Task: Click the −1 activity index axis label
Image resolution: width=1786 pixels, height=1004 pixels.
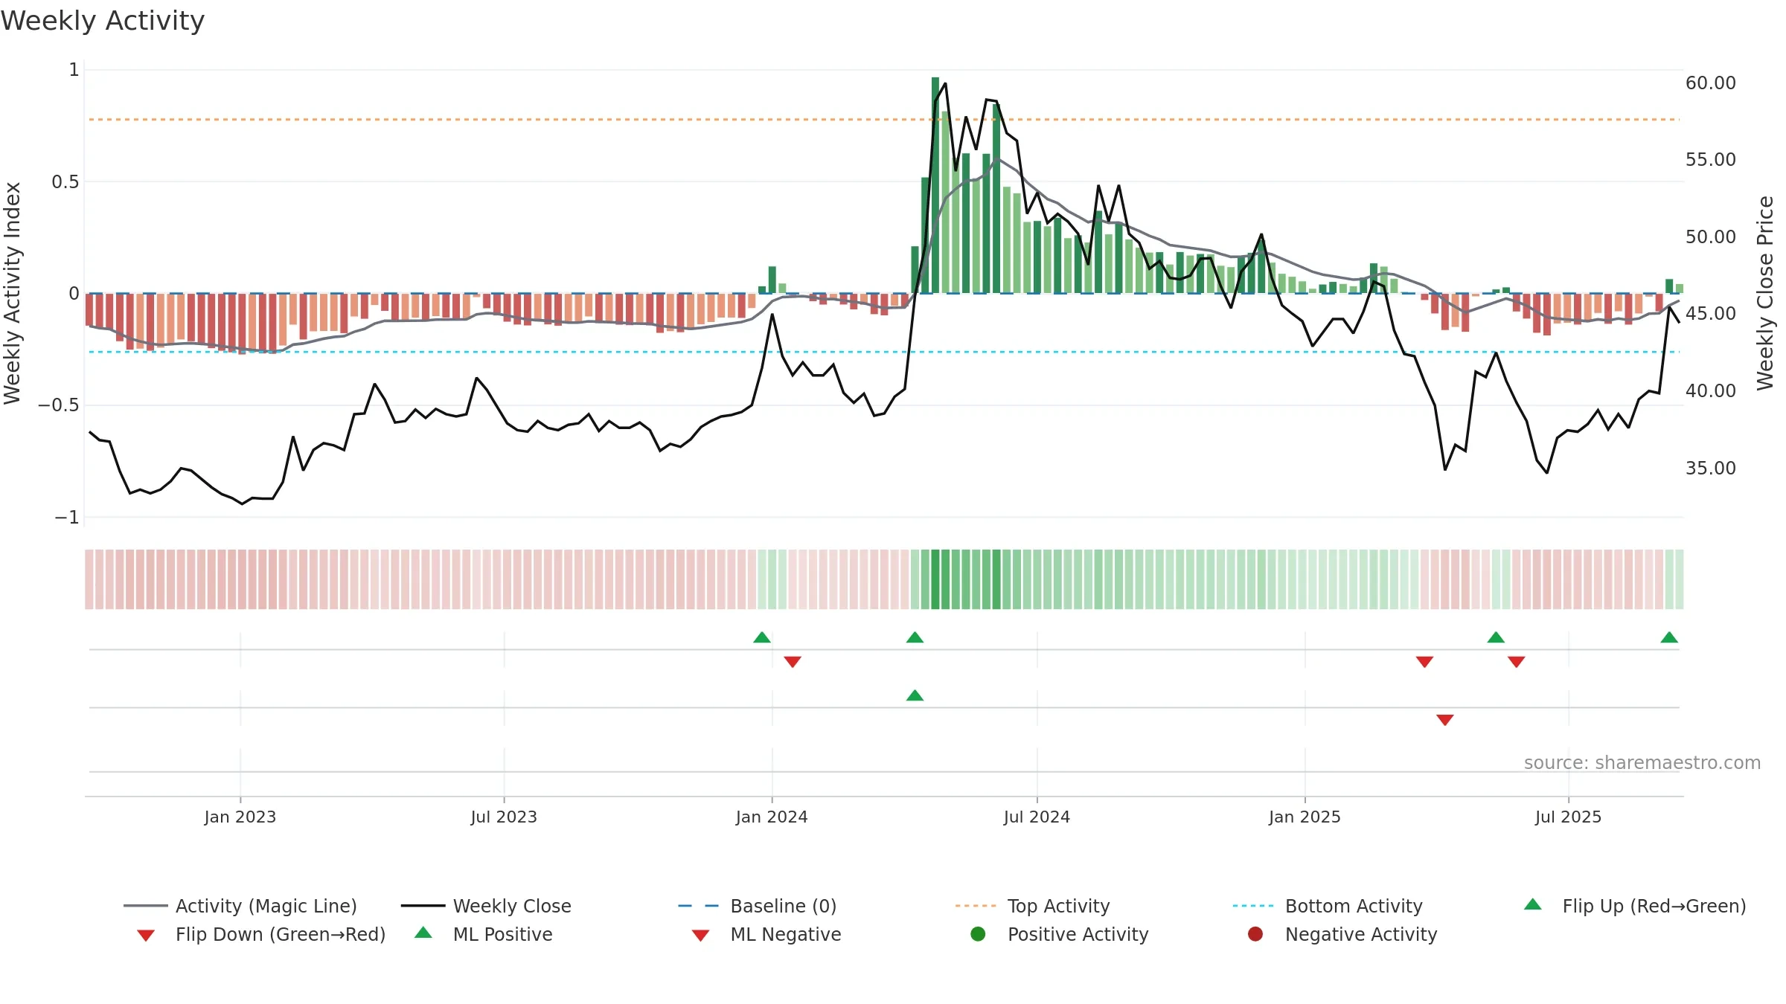Action: [67, 517]
